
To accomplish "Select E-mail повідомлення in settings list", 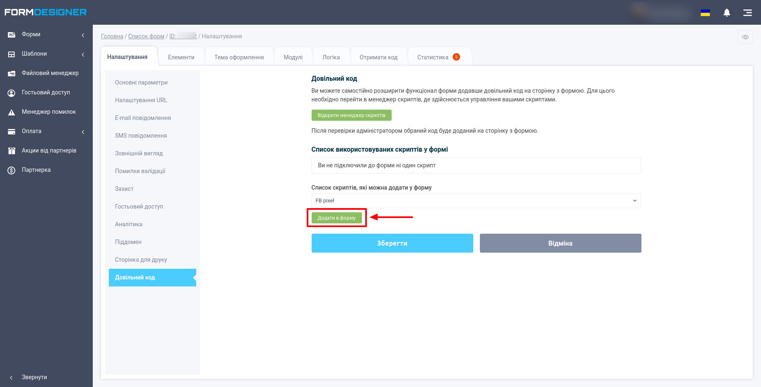I will (143, 118).
